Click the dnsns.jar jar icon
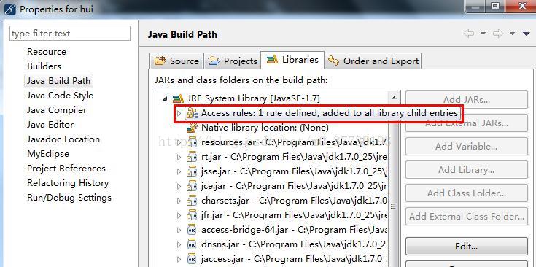 [192, 244]
